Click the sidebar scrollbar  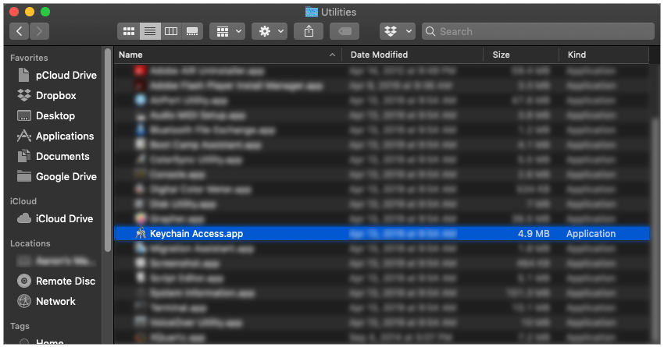pos(108,150)
